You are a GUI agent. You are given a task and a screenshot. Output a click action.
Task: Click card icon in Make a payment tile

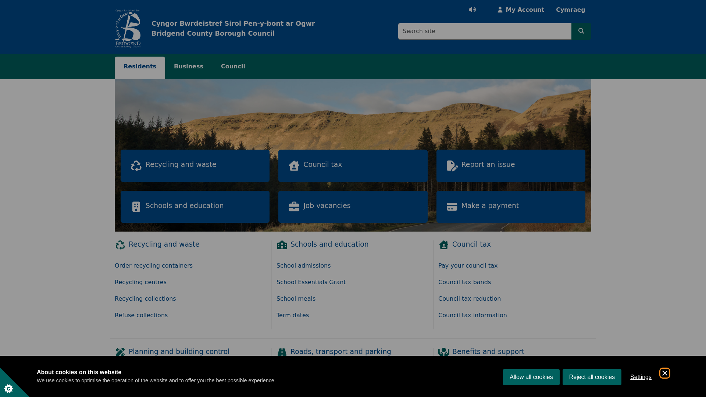452,207
